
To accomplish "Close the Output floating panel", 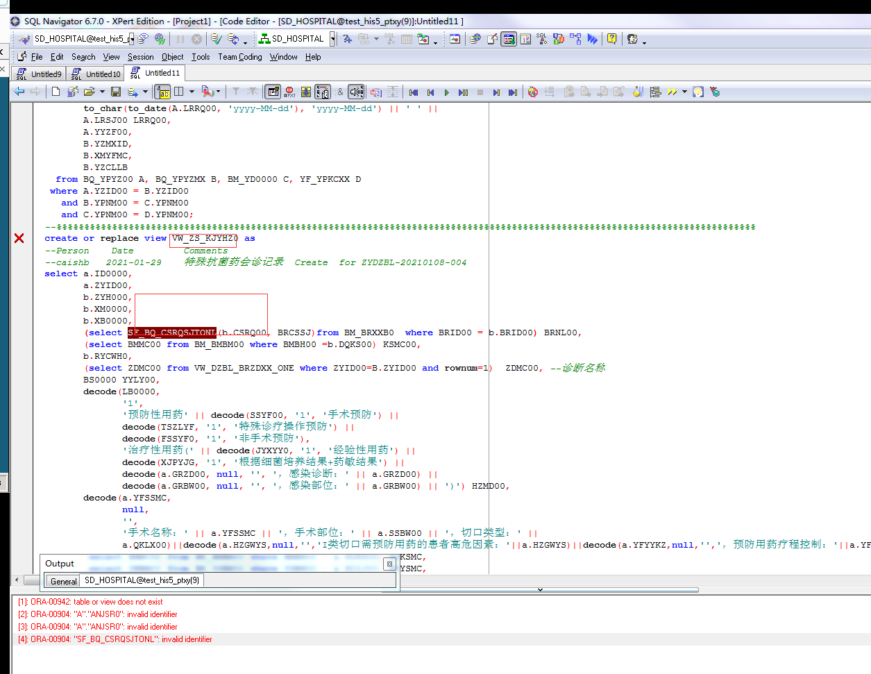I will tap(389, 564).
